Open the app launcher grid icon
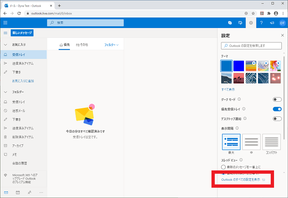The width and height of the screenshot is (288, 198). (x=5, y=23)
